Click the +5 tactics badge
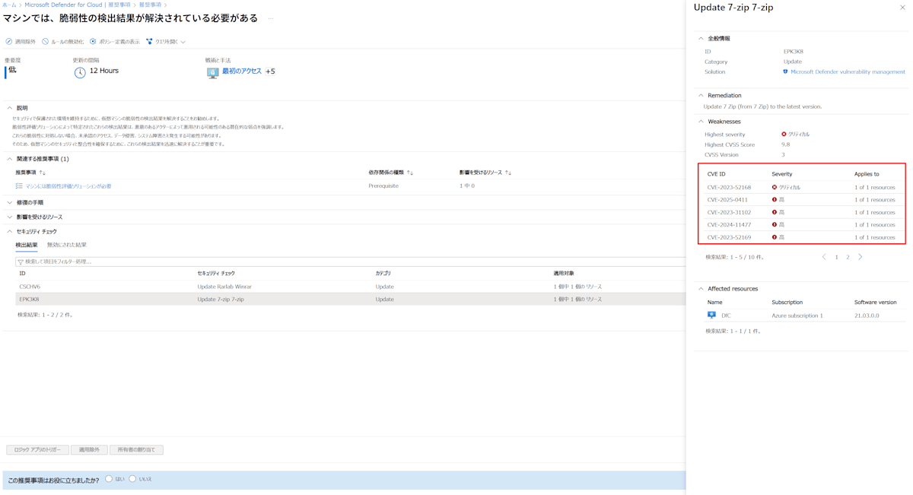Viewport: 913px width, 495px height. point(270,71)
